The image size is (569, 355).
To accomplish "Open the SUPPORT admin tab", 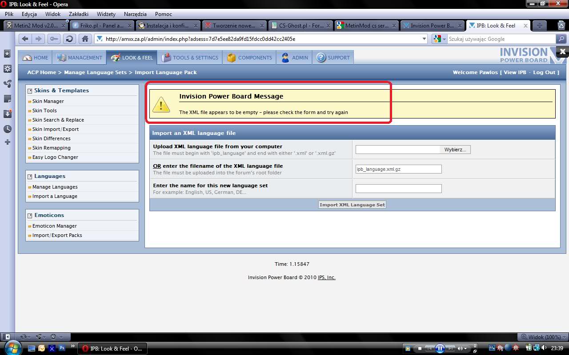I will (333, 58).
